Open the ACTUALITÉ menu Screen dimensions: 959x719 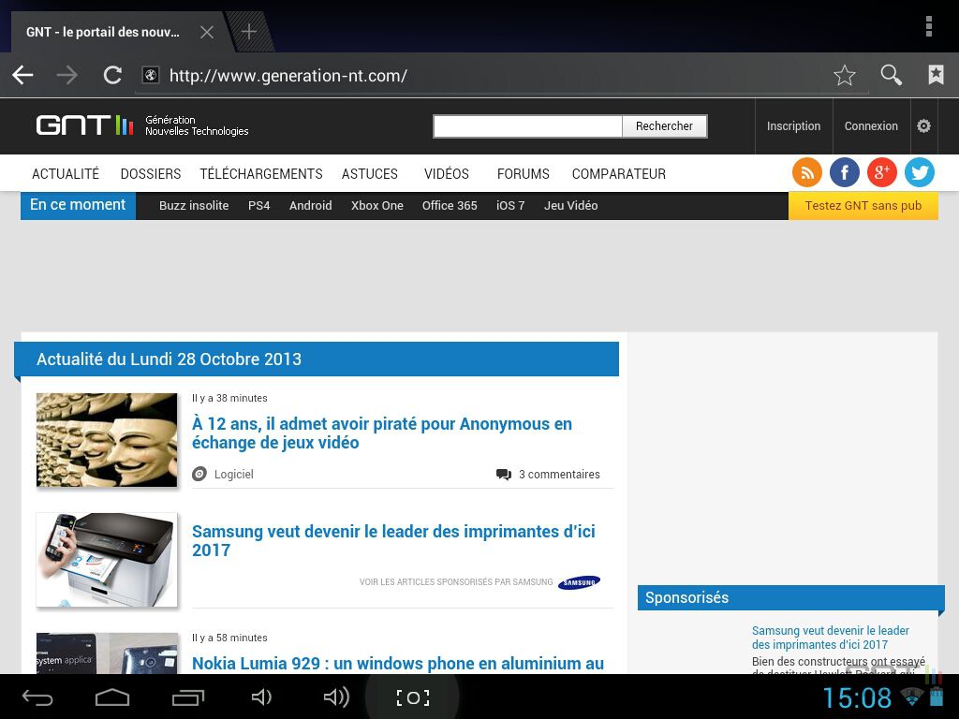[66, 173]
